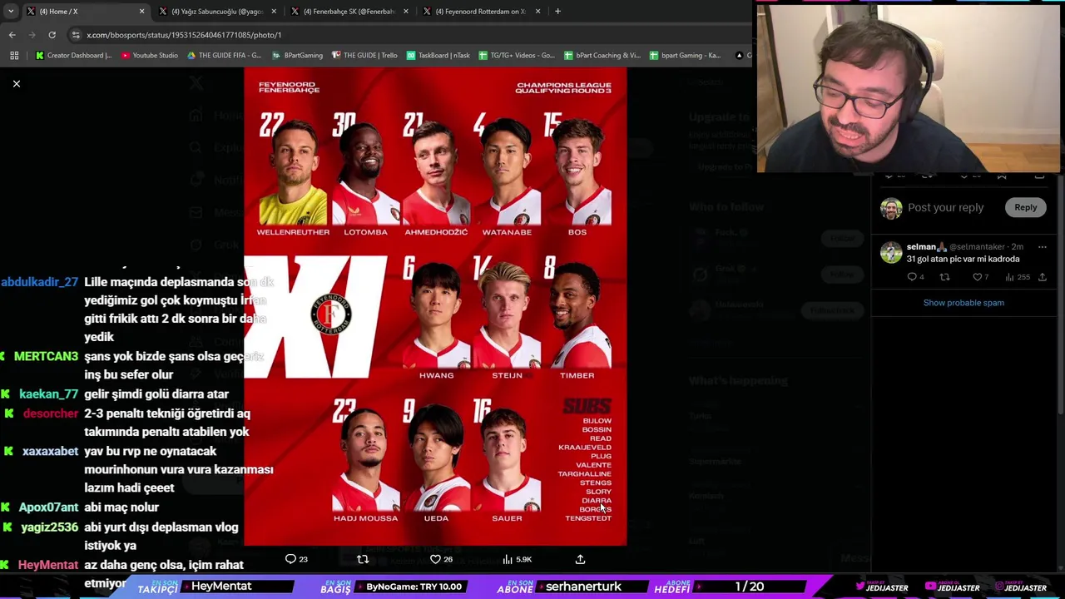Open TG/TG+ Videos bookmark

[x=517, y=56]
